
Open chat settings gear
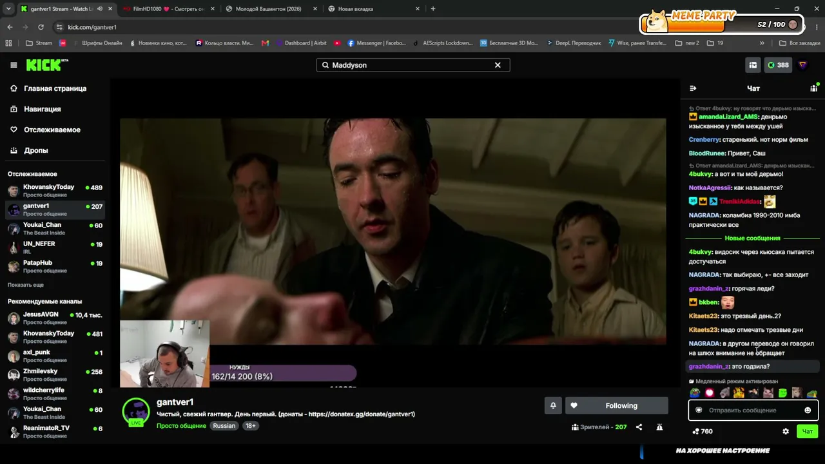pyautogui.click(x=786, y=431)
